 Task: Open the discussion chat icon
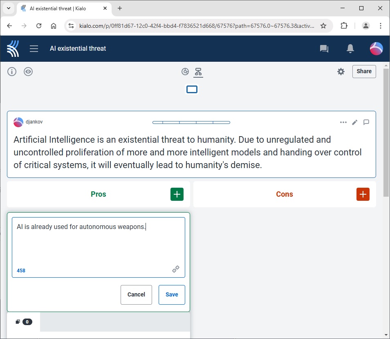click(x=324, y=49)
